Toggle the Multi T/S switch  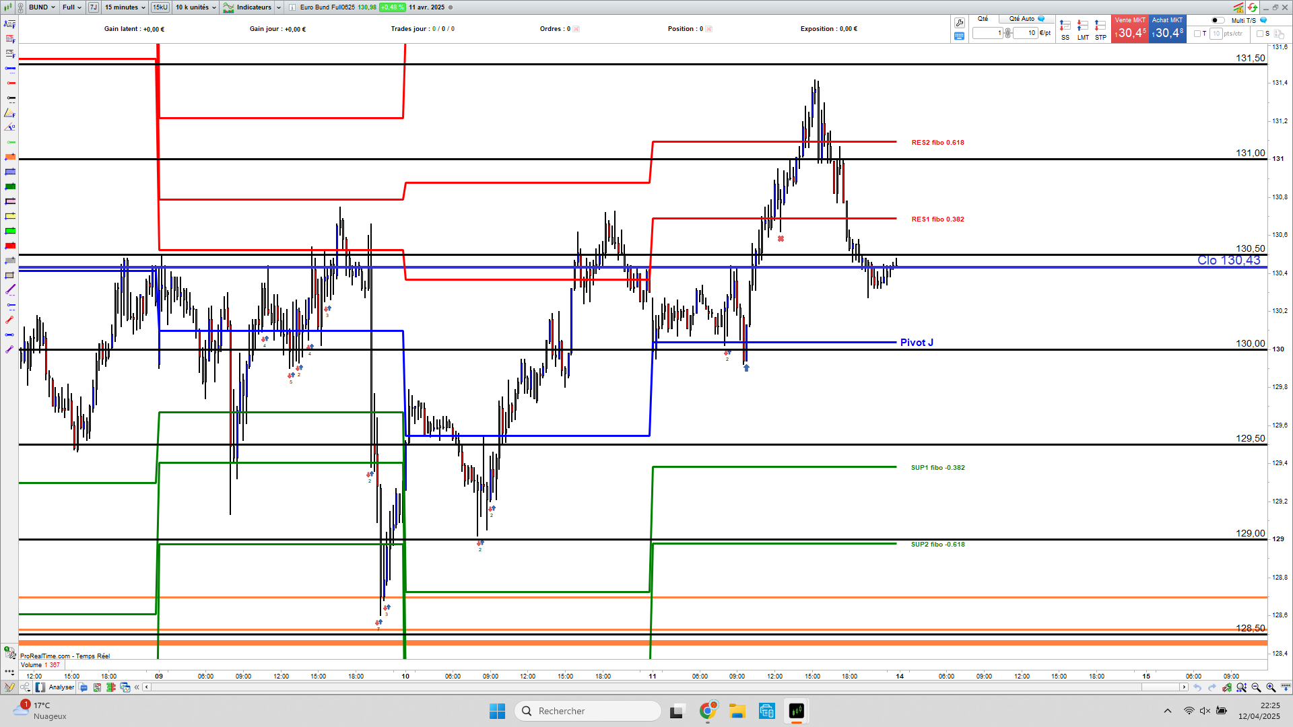pyautogui.click(x=1218, y=20)
